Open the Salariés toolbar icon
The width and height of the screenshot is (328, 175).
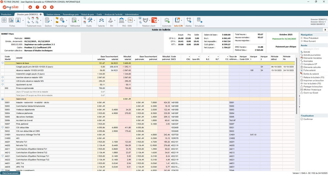pyautogui.click(x=101, y=20)
